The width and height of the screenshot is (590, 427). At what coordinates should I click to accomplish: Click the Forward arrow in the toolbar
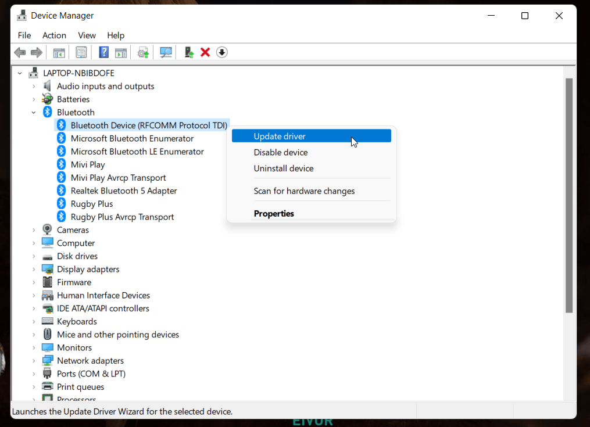[37, 52]
